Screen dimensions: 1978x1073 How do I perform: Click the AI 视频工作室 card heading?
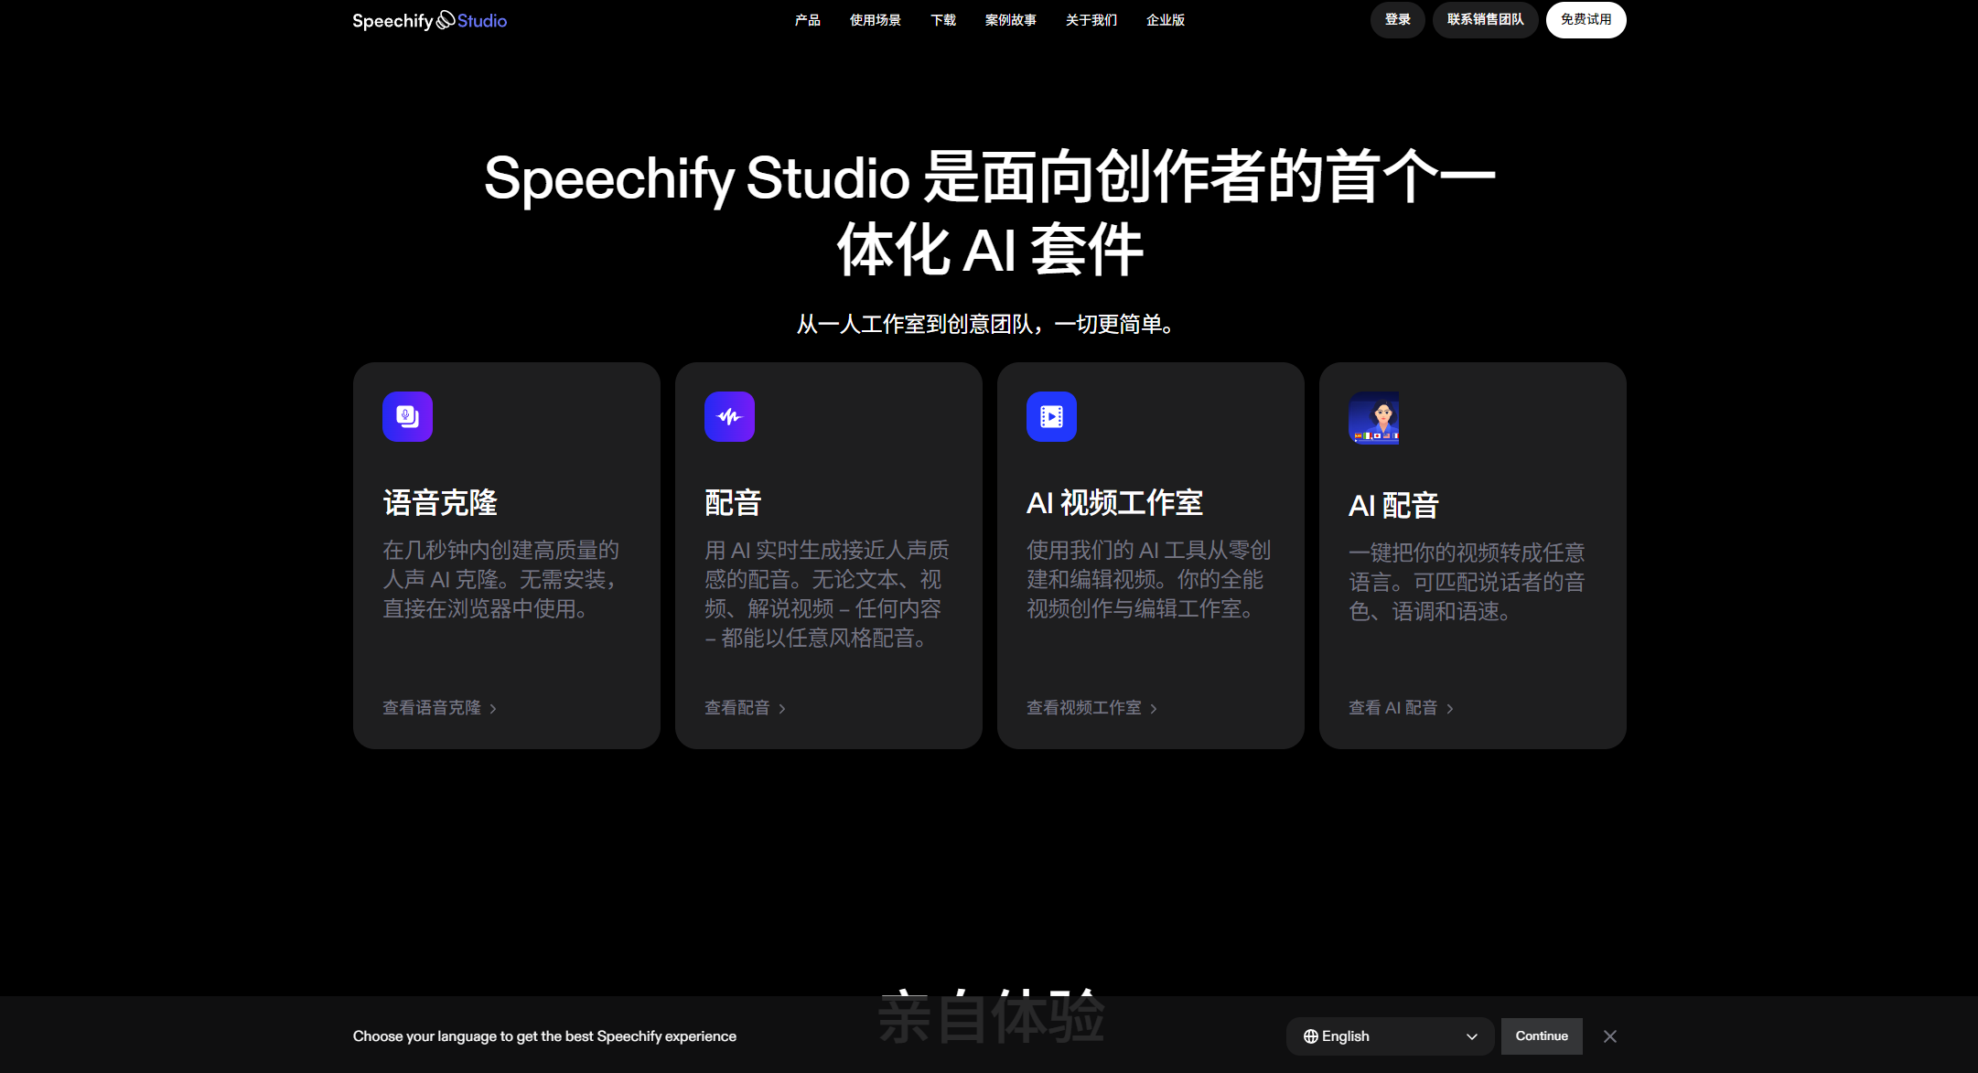[1114, 503]
